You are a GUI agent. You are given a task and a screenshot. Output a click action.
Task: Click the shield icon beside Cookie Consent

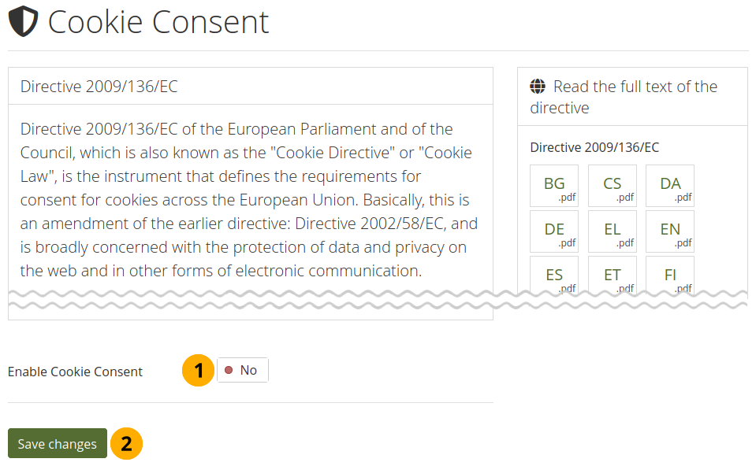[24, 22]
